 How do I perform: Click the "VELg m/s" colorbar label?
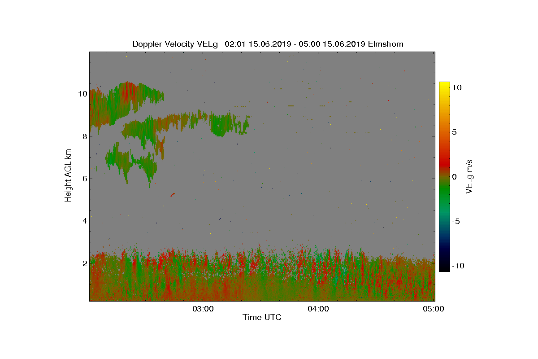click(x=469, y=176)
